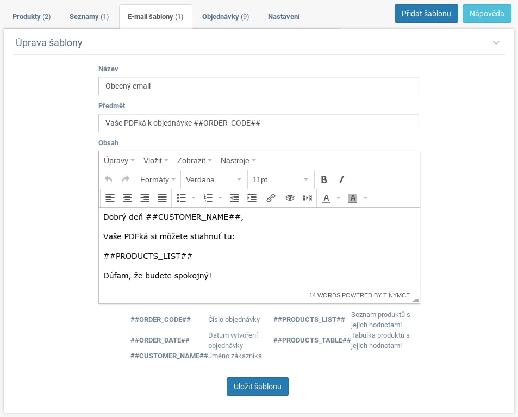Open the Úpravy menu
Viewport: 518px width, 417px height.
pyautogui.click(x=119, y=160)
